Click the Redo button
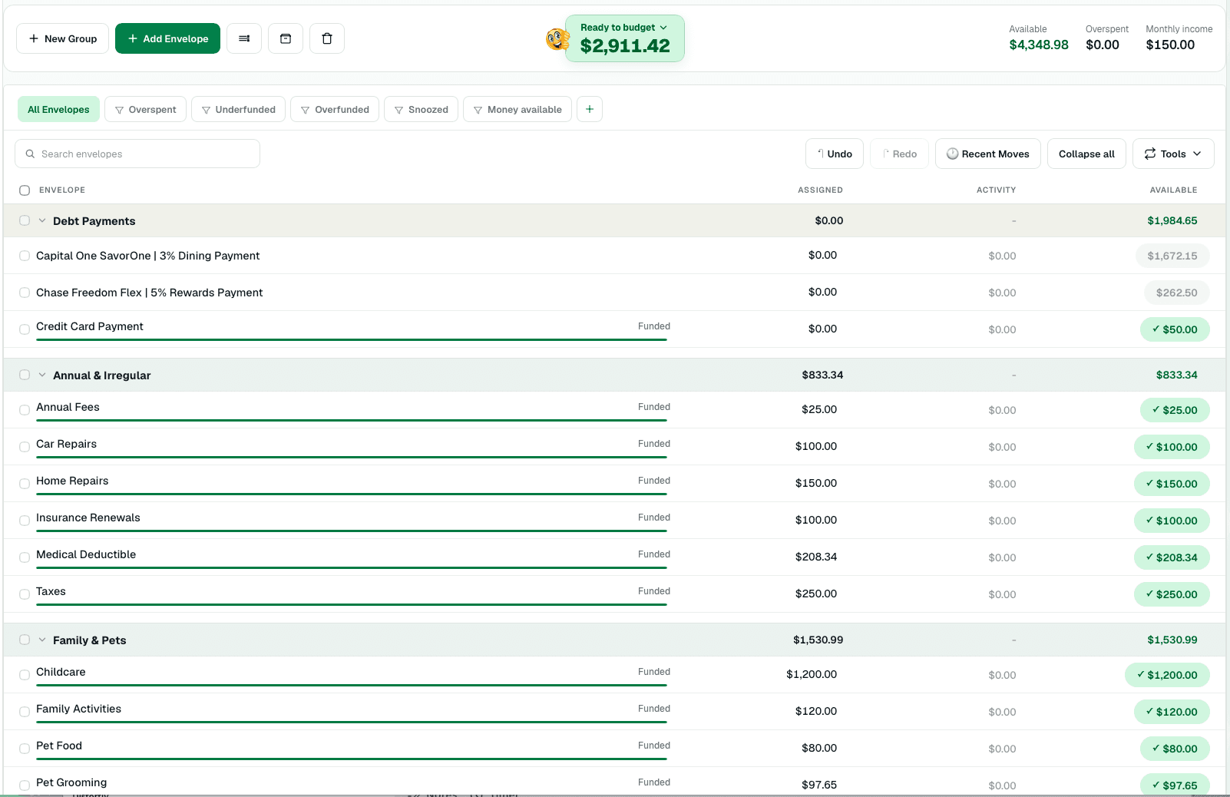 [x=899, y=154]
